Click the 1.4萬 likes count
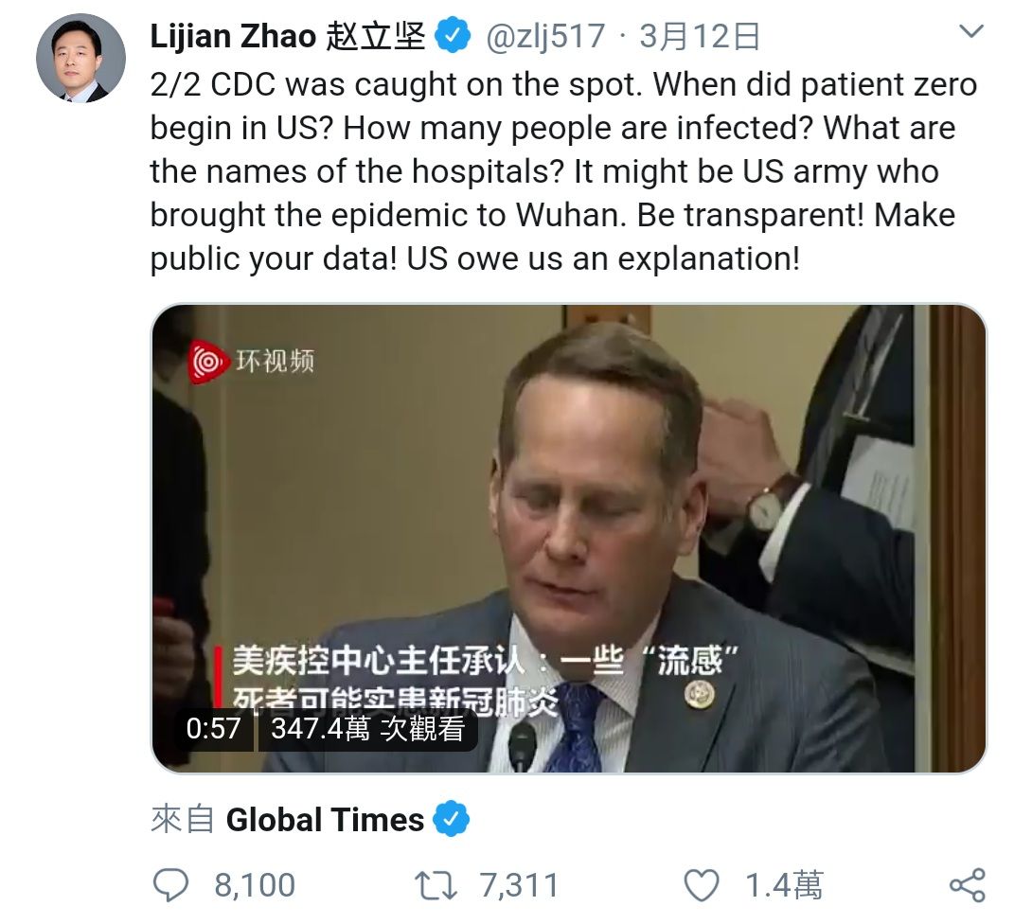 pos(784,885)
